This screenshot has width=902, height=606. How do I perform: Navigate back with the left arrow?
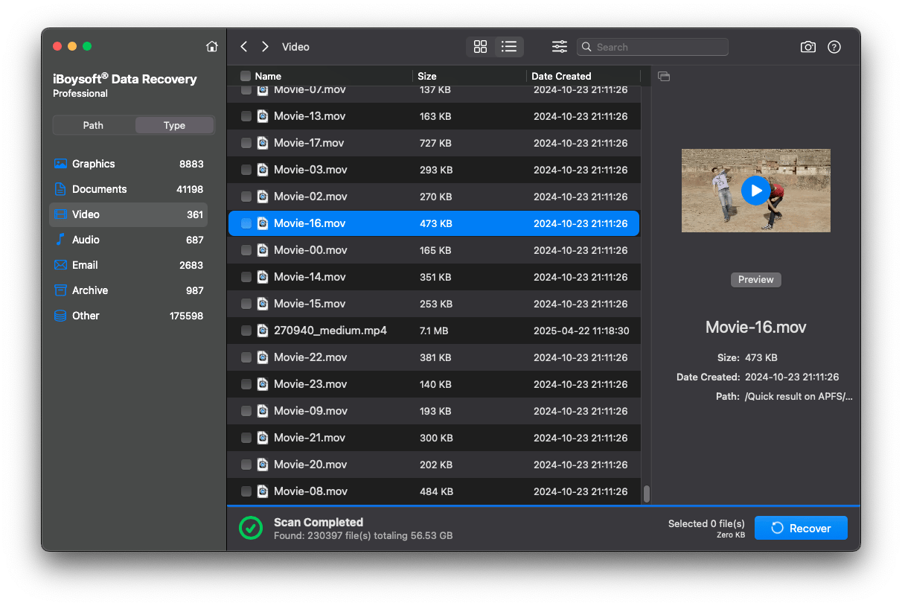243,46
